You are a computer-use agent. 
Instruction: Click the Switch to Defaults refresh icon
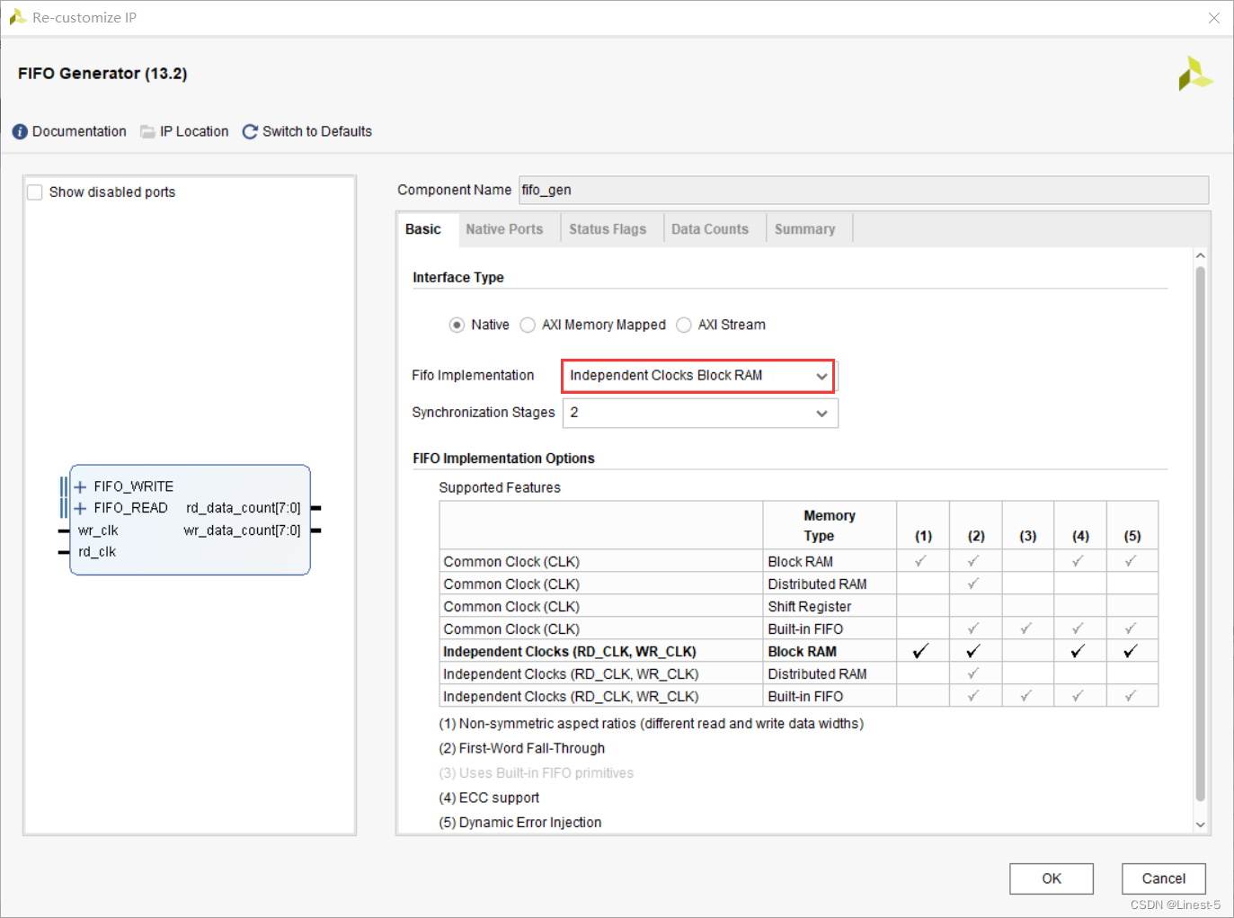tap(250, 132)
